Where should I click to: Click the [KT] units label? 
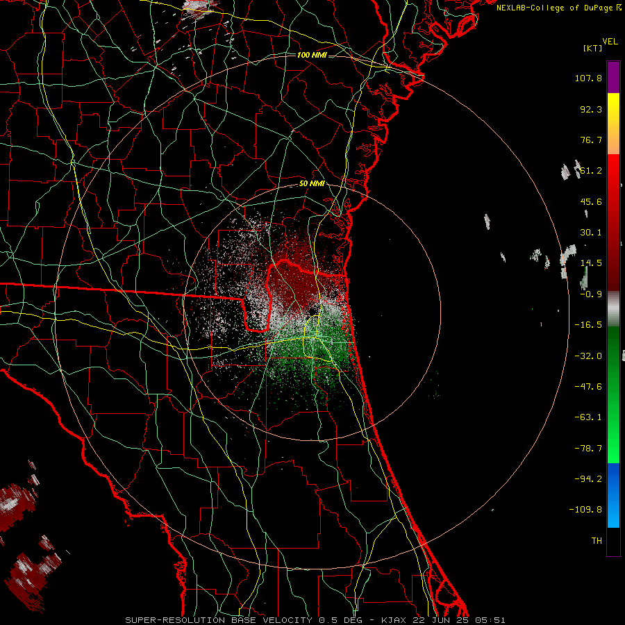[x=593, y=48]
